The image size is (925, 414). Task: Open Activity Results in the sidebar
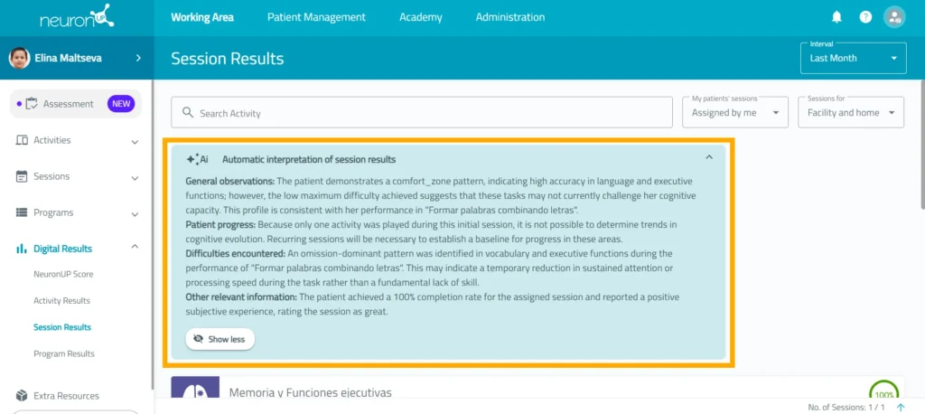[62, 301]
